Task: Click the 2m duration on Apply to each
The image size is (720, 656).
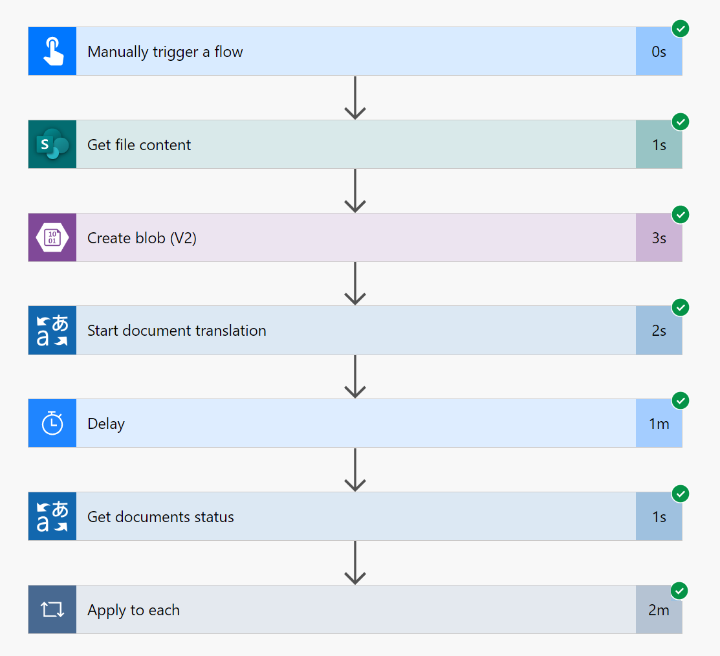Action: coord(659,609)
